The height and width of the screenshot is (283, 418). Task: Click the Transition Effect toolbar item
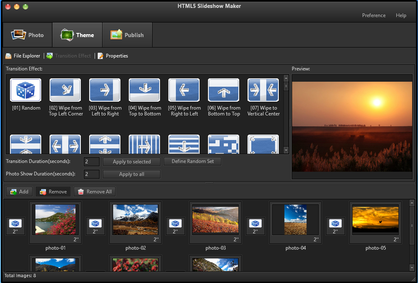tap(69, 55)
